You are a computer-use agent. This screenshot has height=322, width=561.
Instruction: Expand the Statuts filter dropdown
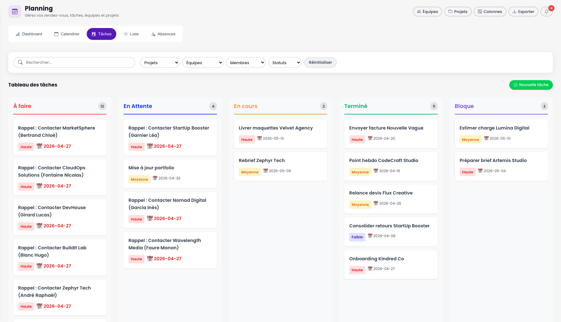[x=285, y=63]
